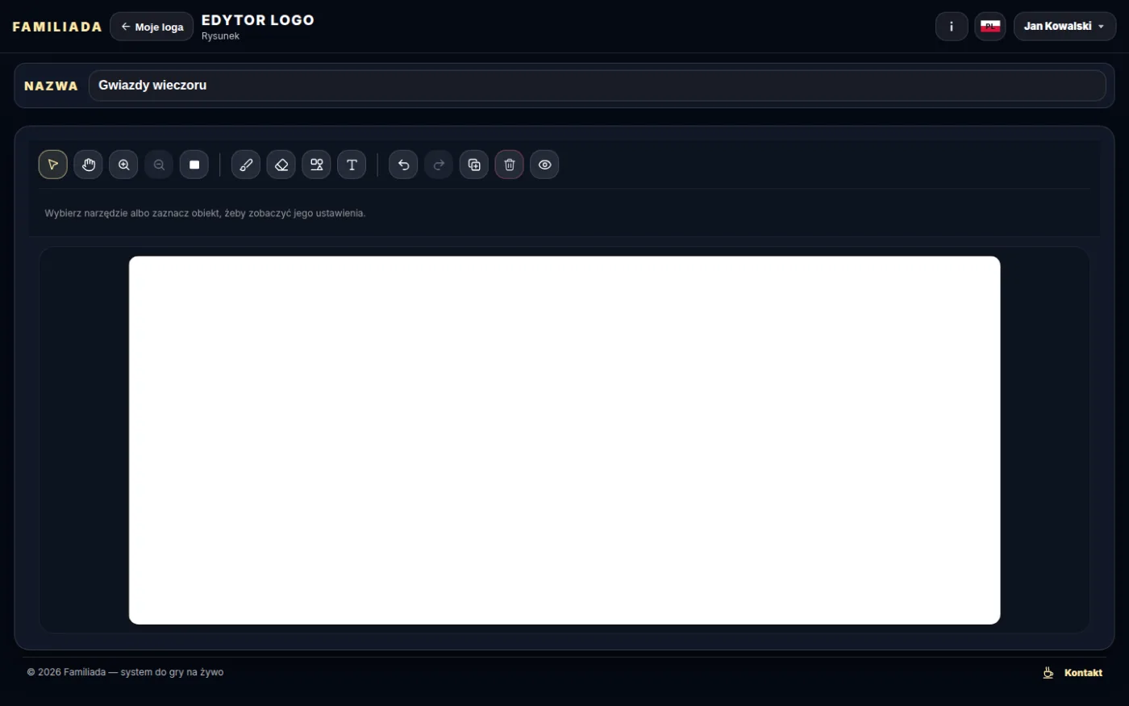The image size is (1129, 706).
Task: Open the canvas background color swatch
Action: point(194,165)
